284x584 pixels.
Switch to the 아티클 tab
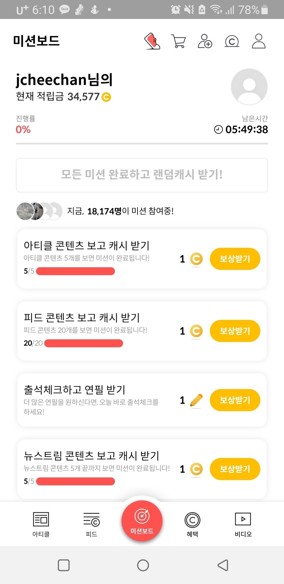click(41, 524)
